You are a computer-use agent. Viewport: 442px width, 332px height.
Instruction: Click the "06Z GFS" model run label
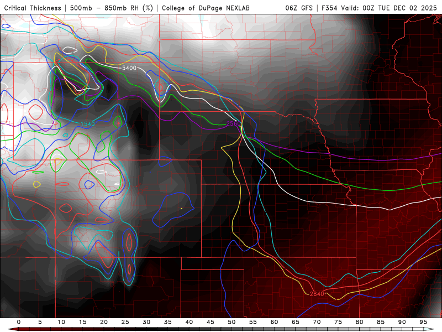[299, 8]
